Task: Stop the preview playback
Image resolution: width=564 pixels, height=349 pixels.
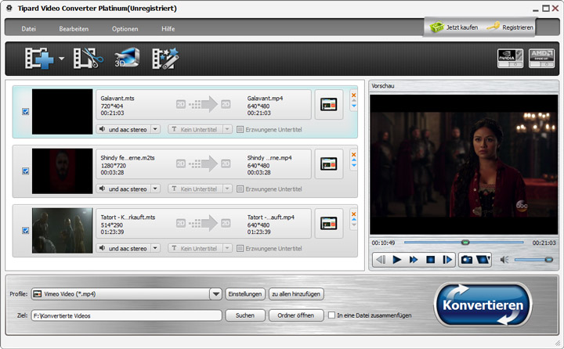Action: 430,260
